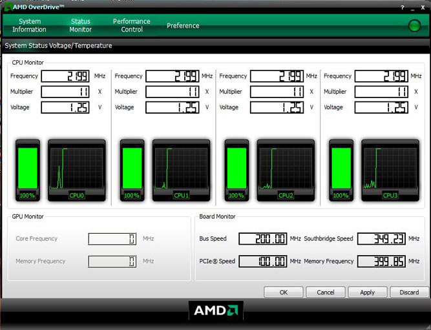Click the Bus Speed 200.00 field
The height and width of the screenshot is (330, 431).
pyautogui.click(x=263, y=239)
